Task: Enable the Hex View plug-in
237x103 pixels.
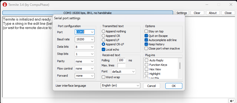Action: [x=146, y=69]
